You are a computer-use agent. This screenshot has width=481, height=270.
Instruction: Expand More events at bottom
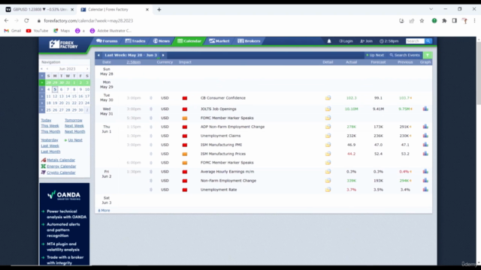[x=104, y=210]
